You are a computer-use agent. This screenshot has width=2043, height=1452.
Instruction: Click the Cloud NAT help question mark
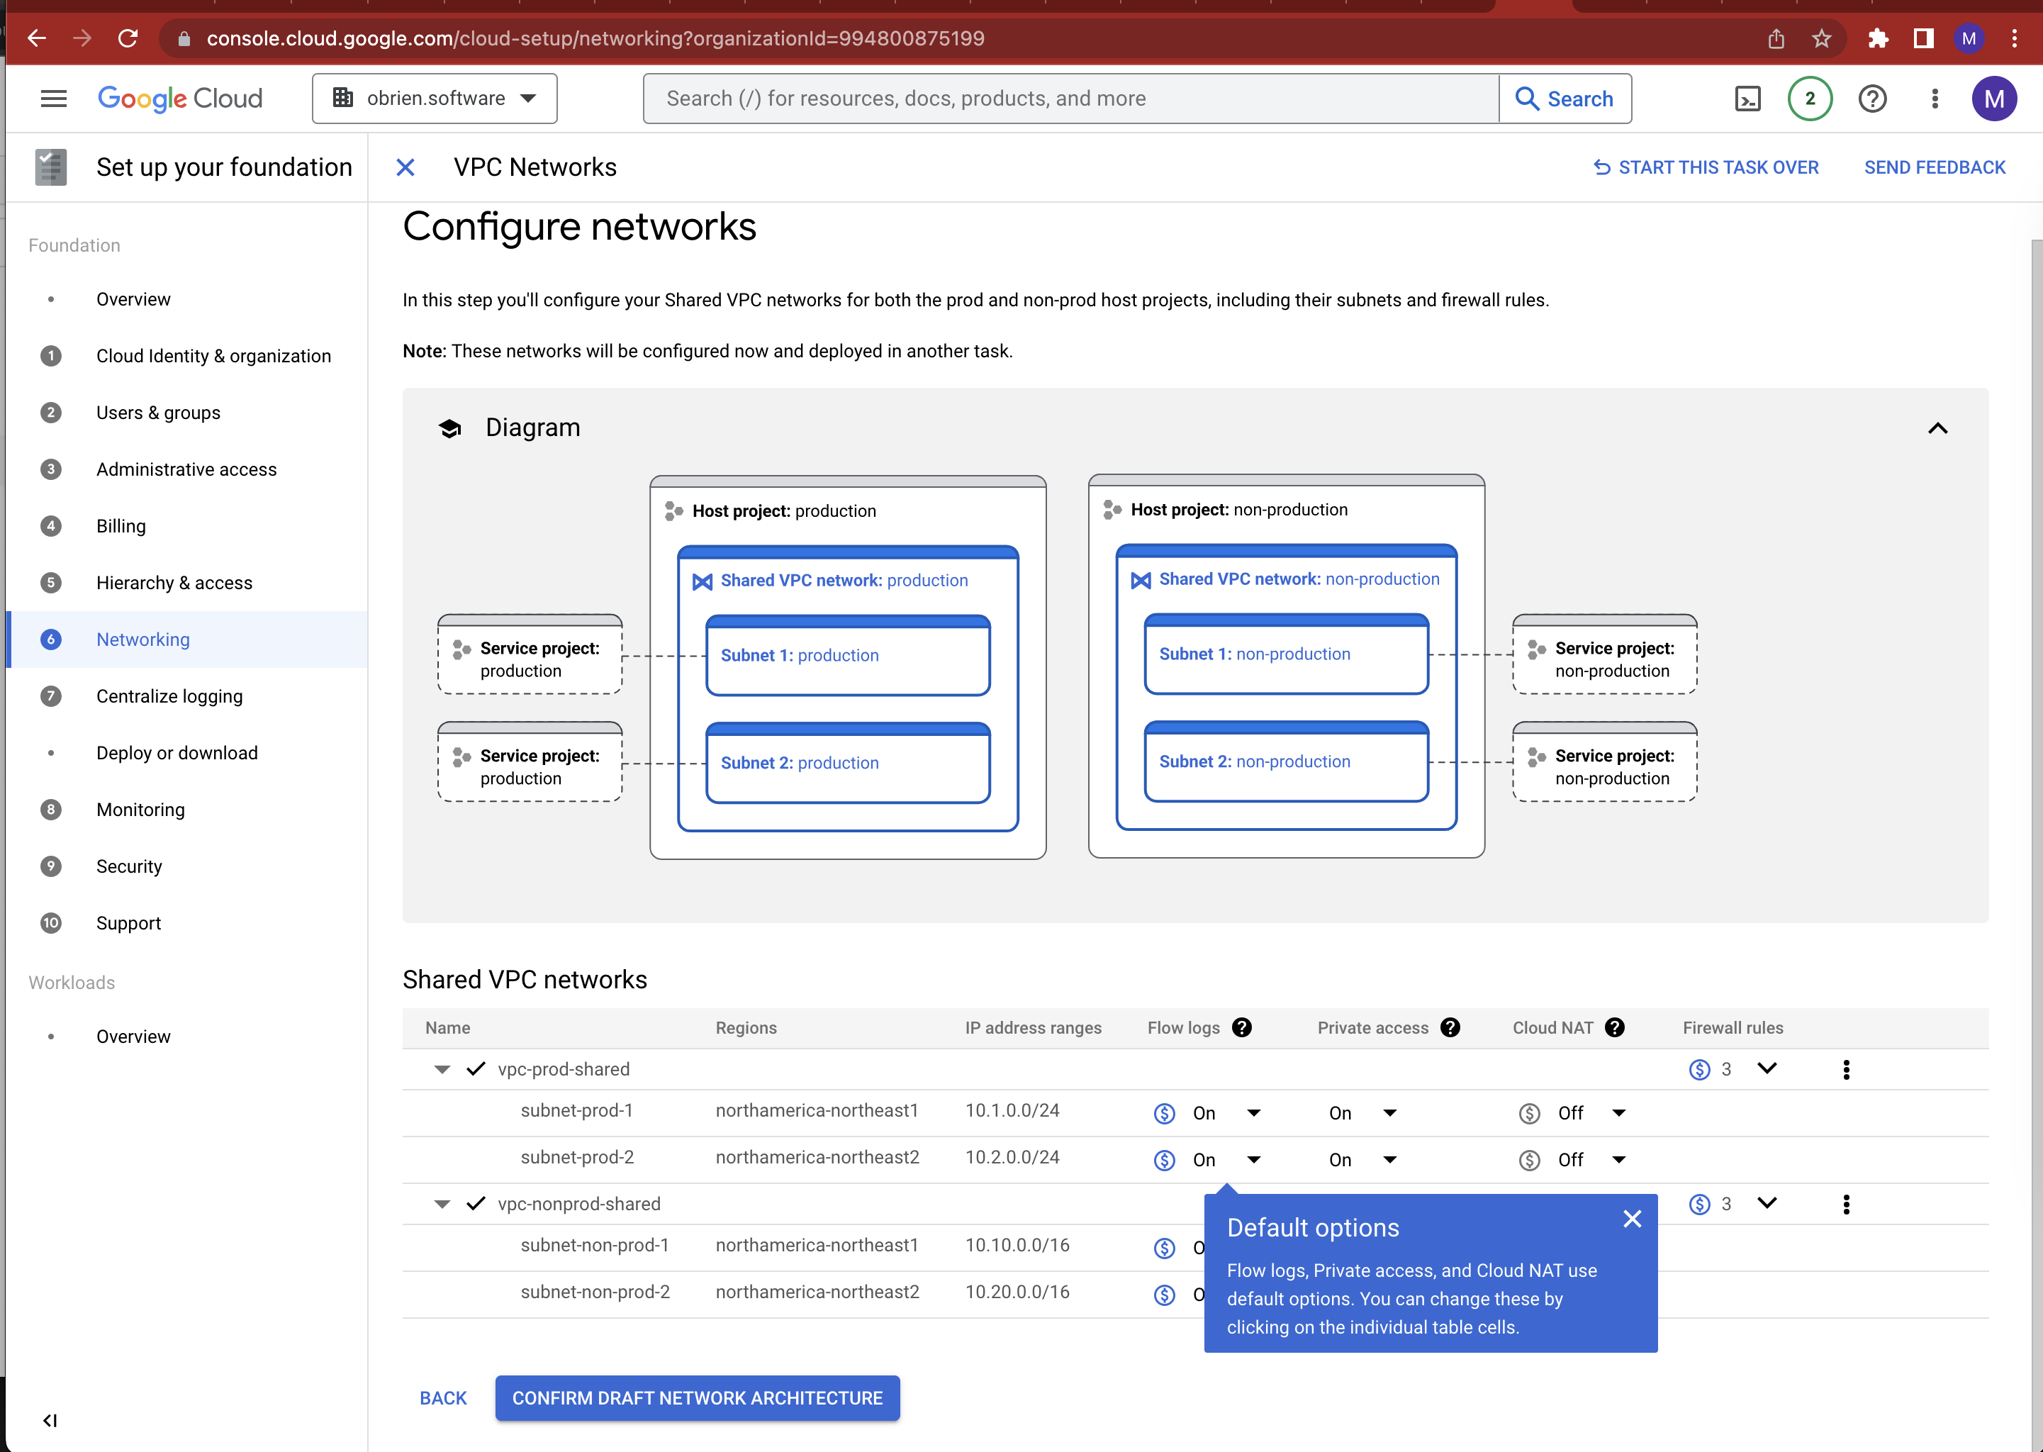(1615, 1027)
